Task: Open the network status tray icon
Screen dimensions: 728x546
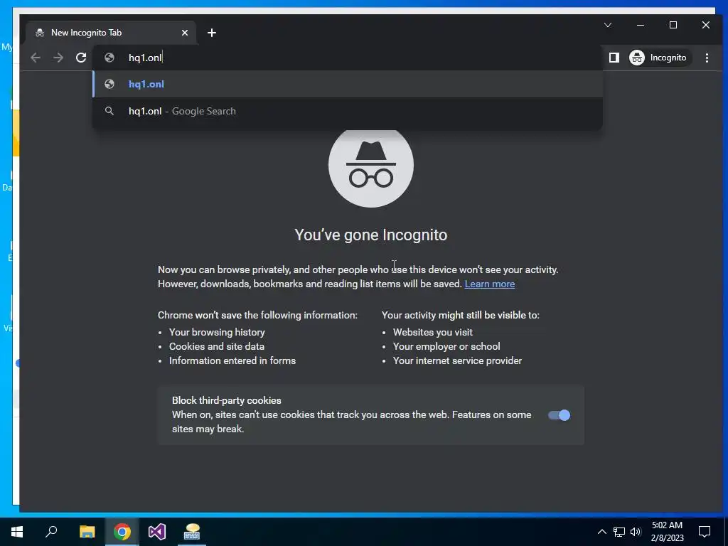Action: coord(619,532)
